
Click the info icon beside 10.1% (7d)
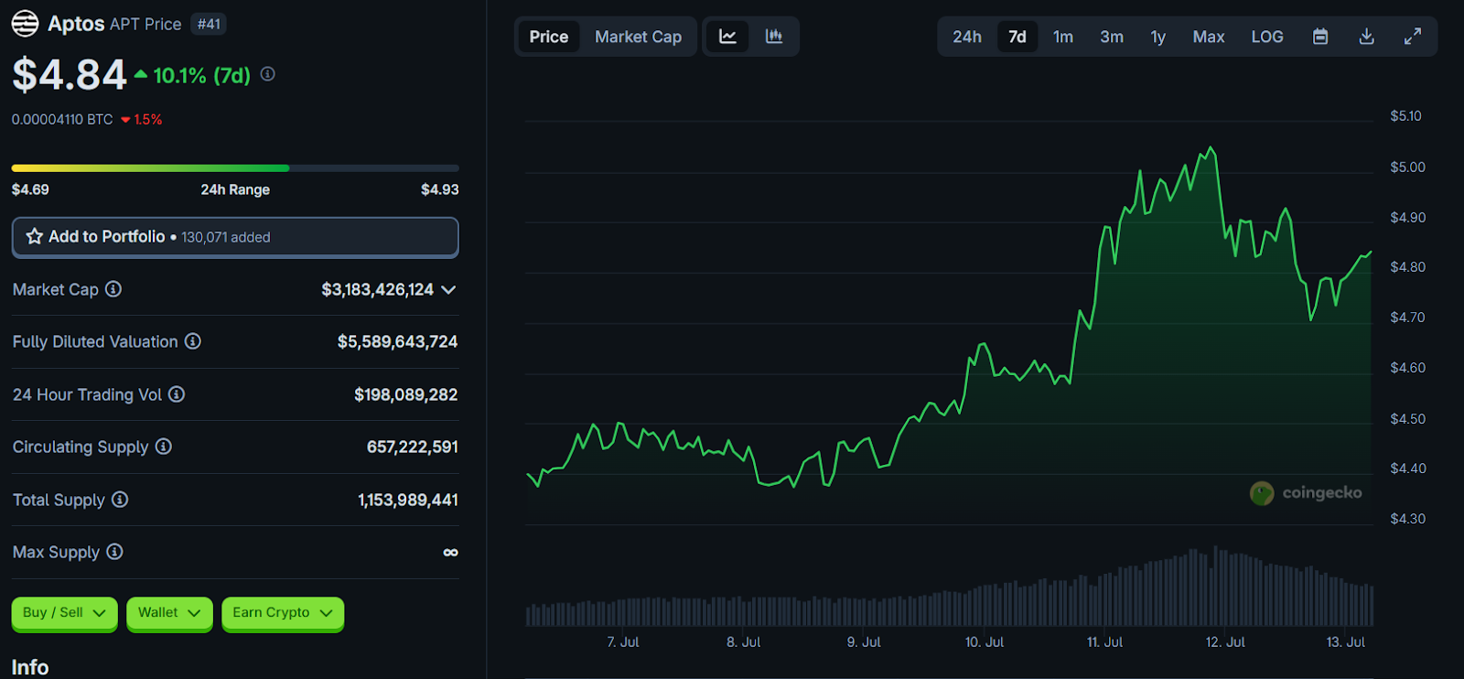pyautogui.click(x=267, y=74)
